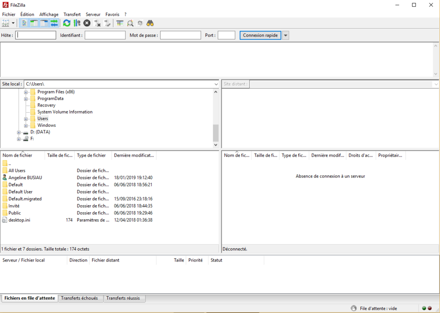Open the filename filters icon
440x313 pixels.
120,23
